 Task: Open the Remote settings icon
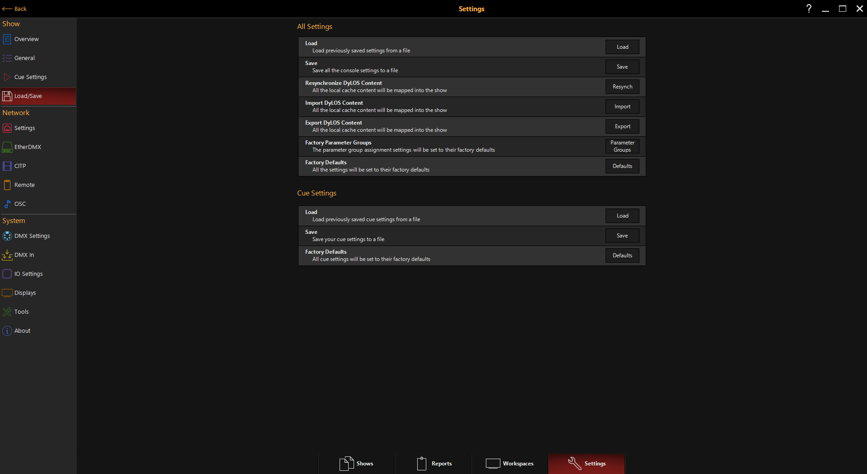pyautogui.click(x=7, y=185)
